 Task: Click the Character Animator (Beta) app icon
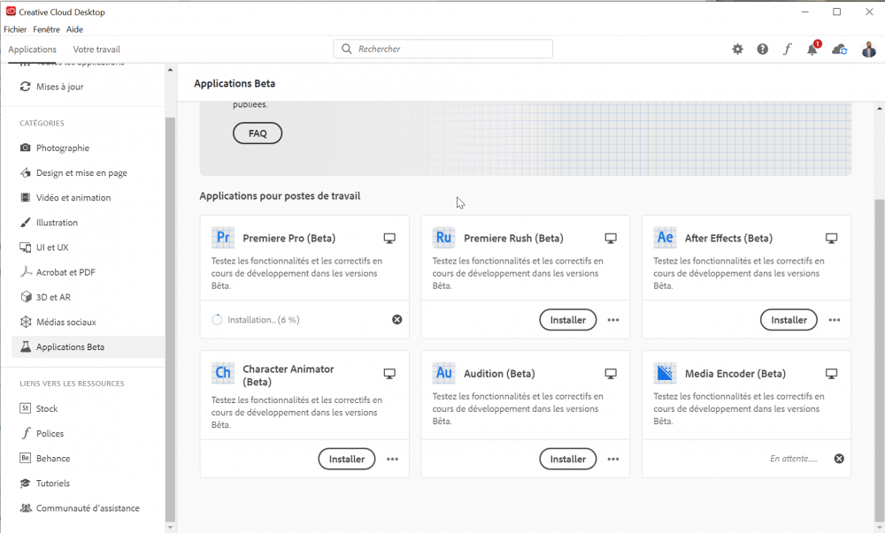point(223,373)
